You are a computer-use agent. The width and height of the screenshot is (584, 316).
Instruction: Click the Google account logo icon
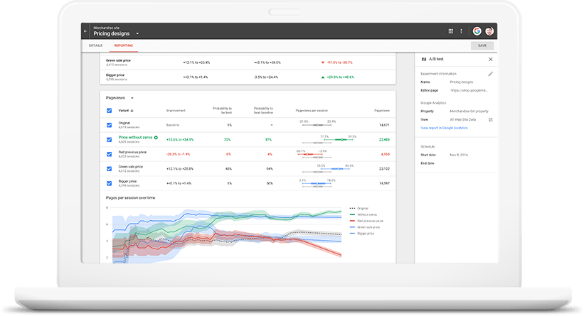tap(477, 31)
